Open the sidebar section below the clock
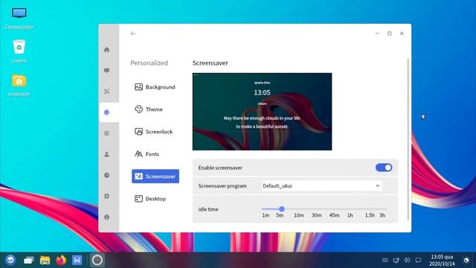This screenshot has height=268, width=476. pos(106,197)
